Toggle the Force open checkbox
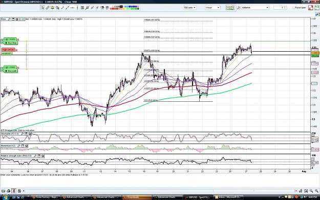The width and height of the screenshot is (320, 200). pyautogui.click(x=293, y=8)
